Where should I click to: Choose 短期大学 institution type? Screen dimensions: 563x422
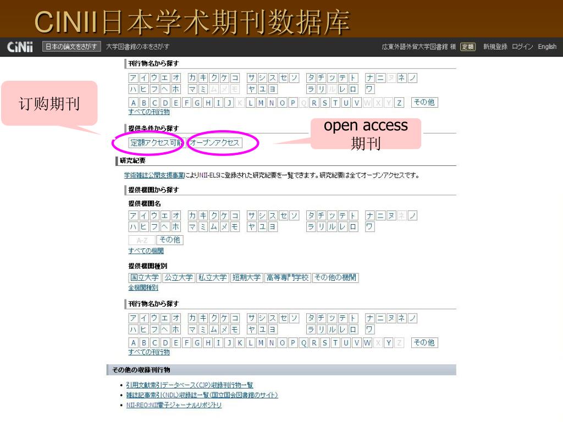[x=246, y=277]
